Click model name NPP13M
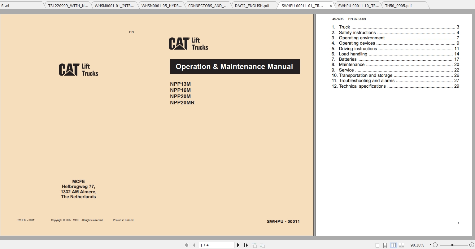475x249 pixels. click(x=180, y=84)
